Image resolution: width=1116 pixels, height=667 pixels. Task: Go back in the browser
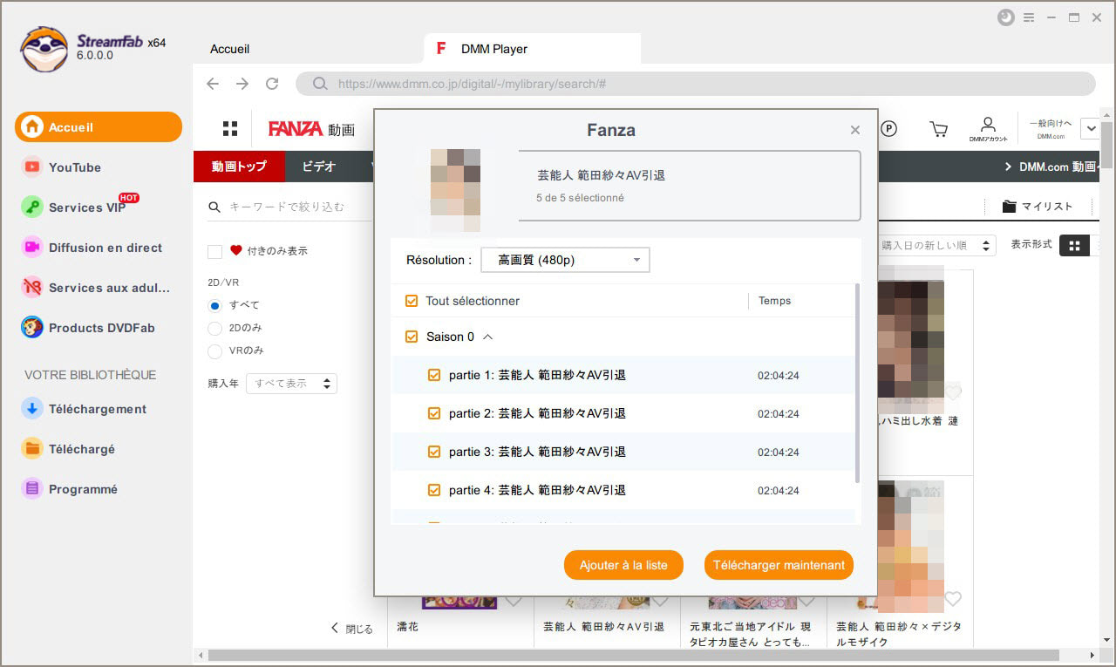click(x=213, y=84)
